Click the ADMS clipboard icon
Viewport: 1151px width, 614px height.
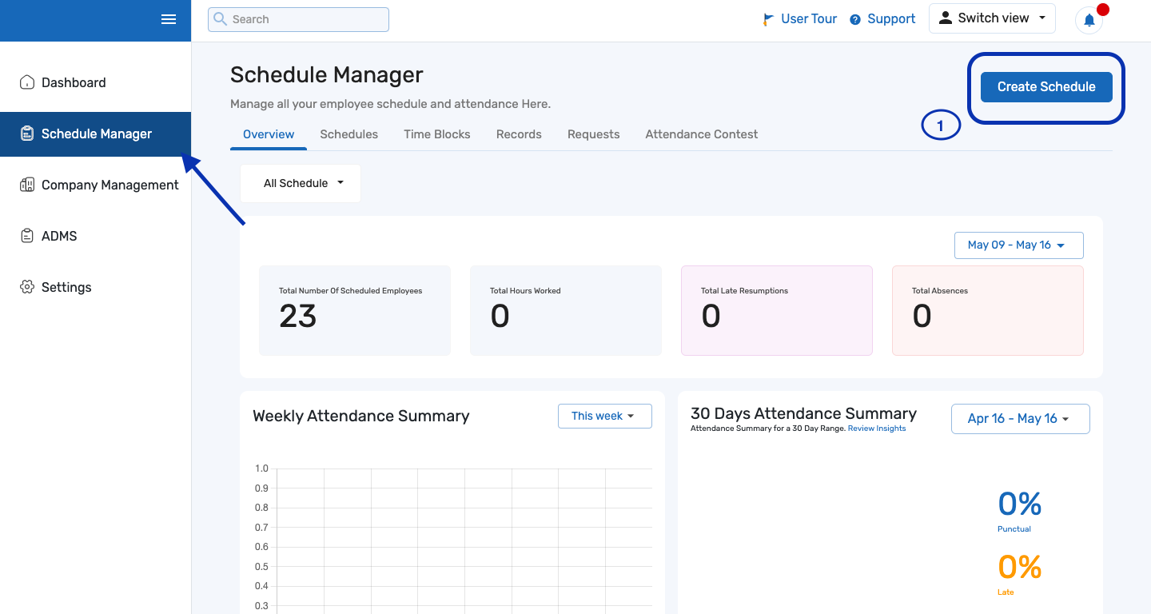coord(27,236)
